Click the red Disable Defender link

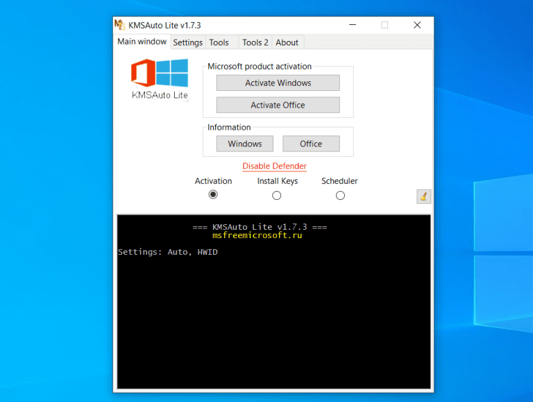click(274, 166)
